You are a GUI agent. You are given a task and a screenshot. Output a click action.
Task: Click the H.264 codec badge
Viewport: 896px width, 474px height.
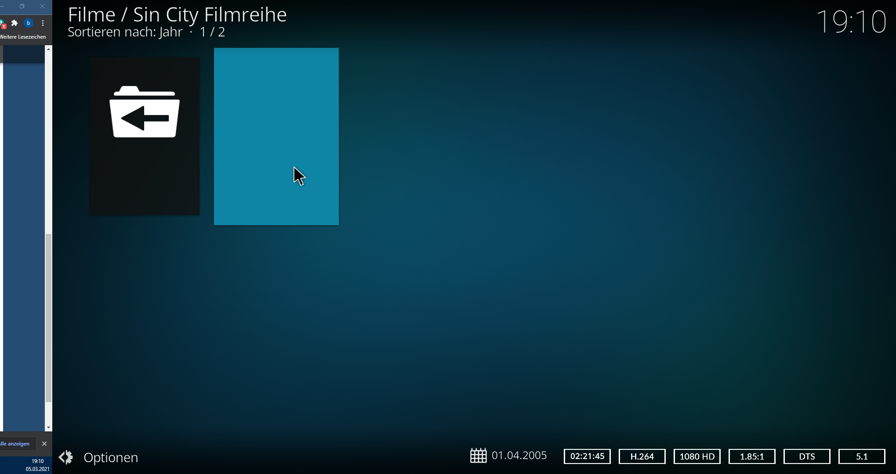click(x=642, y=456)
